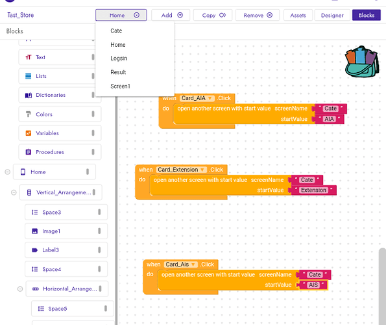The height and width of the screenshot is (325, 386).
Task: Open the Card_AIA component dropdown in block
Action: point(197,98)
